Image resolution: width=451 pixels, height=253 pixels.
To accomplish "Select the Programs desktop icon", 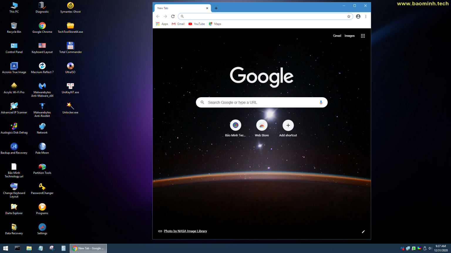I will coord(42,209).
